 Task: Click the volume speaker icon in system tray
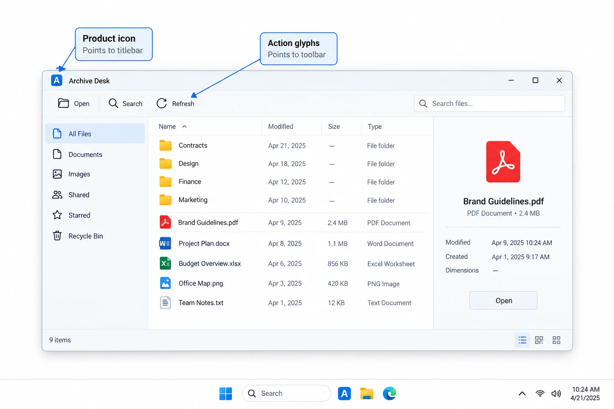click(x=556, y=393)
